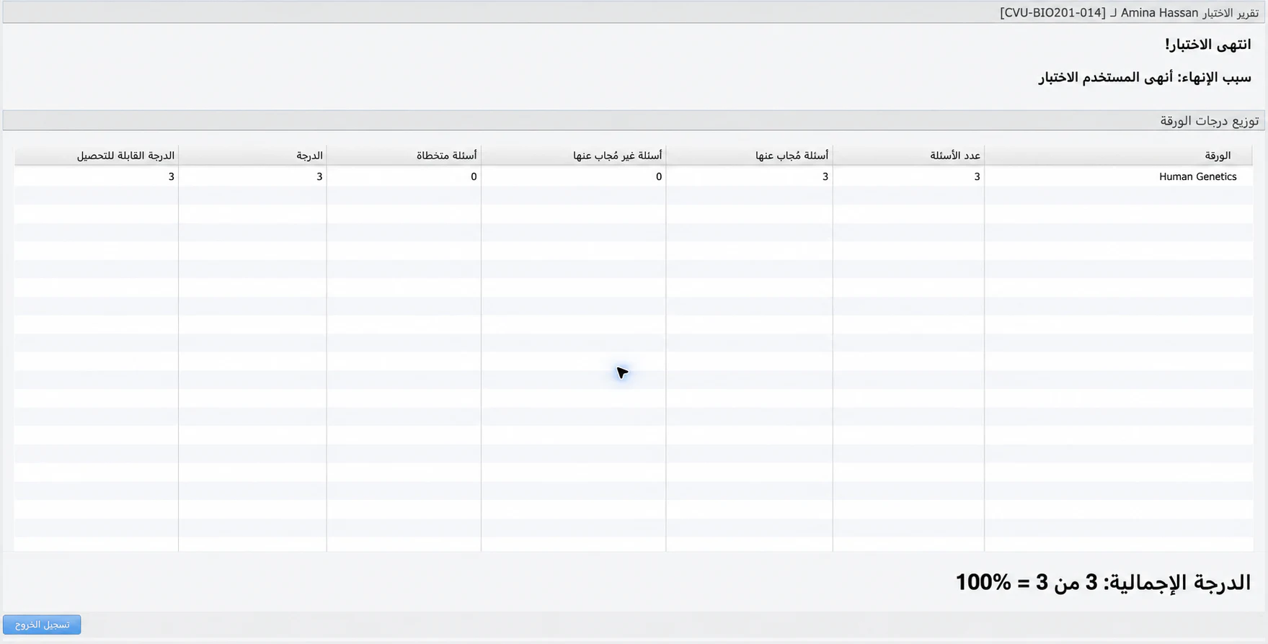Select the الورقة column header
1268x644 pixels.
click(1118, 155)
